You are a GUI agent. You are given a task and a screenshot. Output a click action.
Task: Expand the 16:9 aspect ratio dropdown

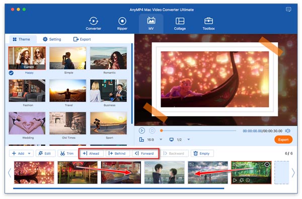(161, 139)
